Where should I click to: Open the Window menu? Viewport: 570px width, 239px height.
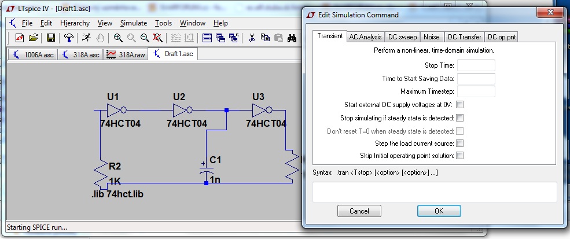pos(192,23)
